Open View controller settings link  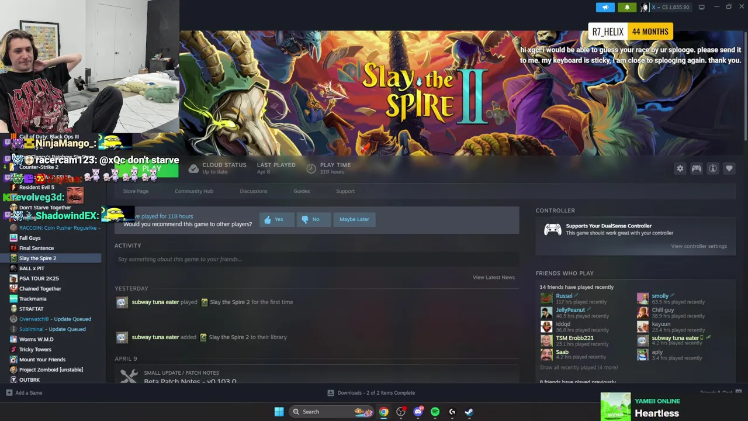[x=699, y=246]
